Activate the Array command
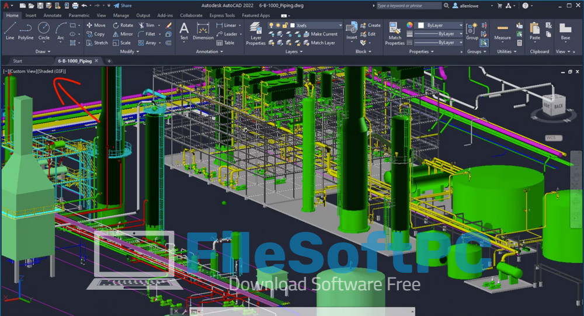 pyautogui.click(x=147, y=43)
